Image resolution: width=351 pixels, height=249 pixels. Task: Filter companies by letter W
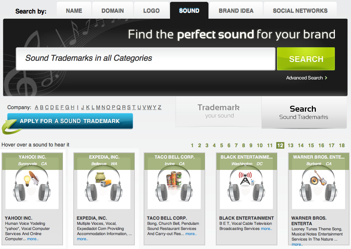point(149,107)
